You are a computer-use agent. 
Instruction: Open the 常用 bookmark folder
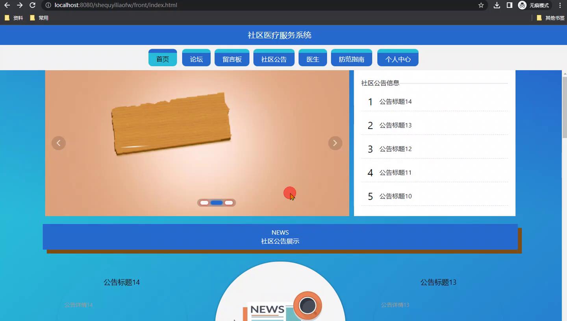pyautogui.click(x=39, y=18)
